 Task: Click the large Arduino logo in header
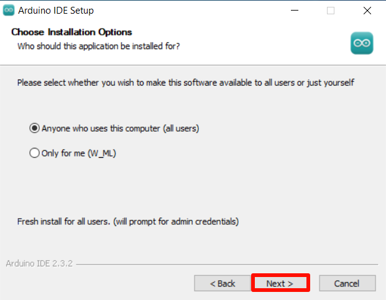click(x=362, y=43)
